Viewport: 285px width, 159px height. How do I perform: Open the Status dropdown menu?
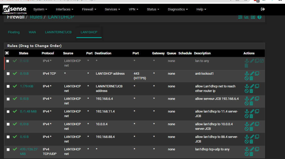coord(153,9)
